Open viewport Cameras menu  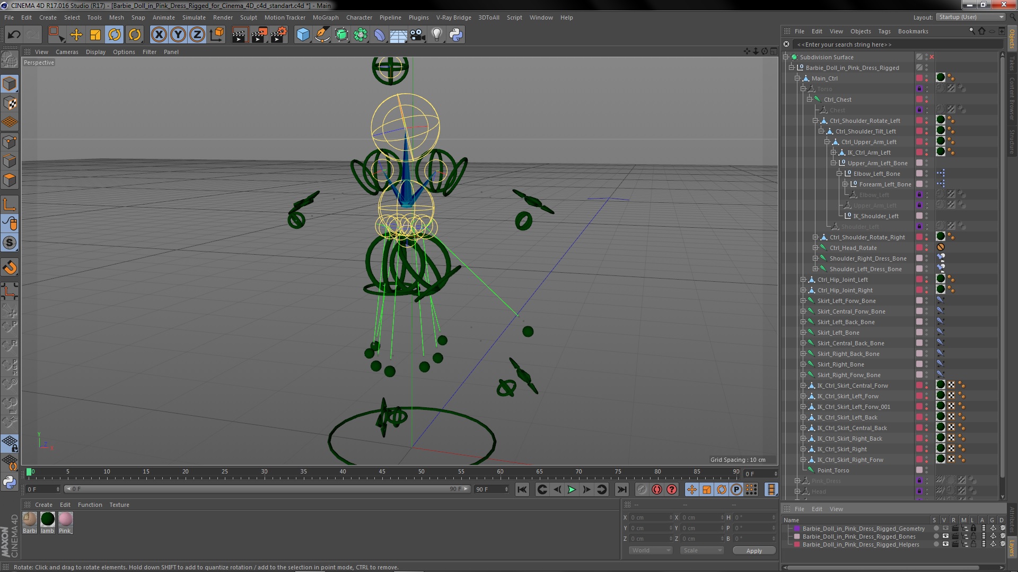click(67, 52)
